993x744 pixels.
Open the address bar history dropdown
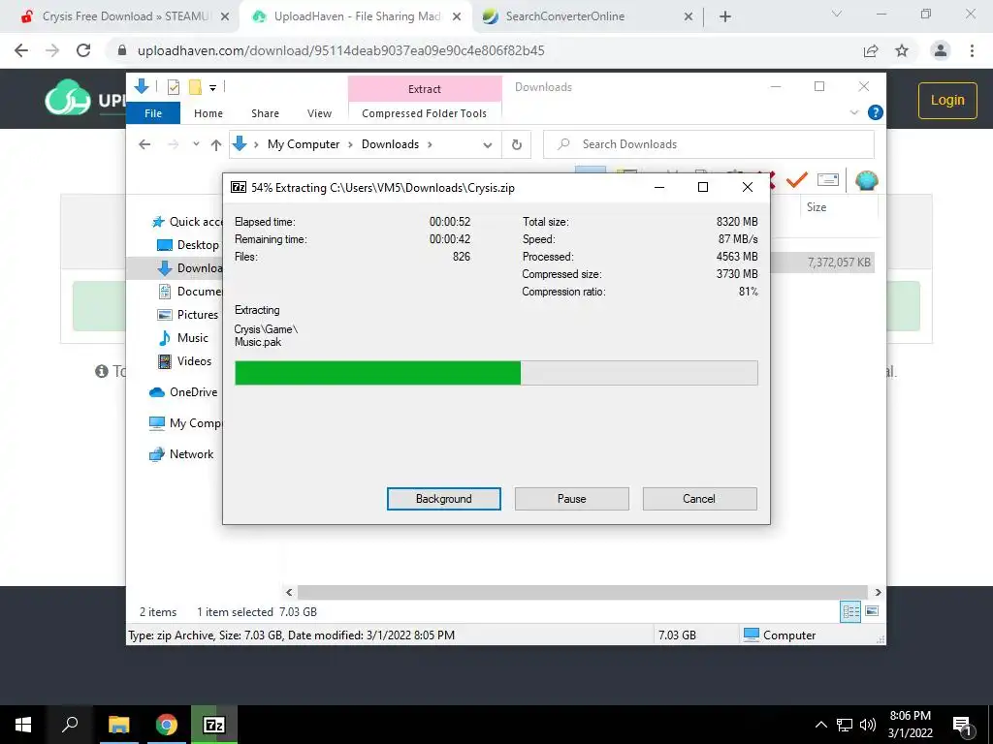point(487,145)
